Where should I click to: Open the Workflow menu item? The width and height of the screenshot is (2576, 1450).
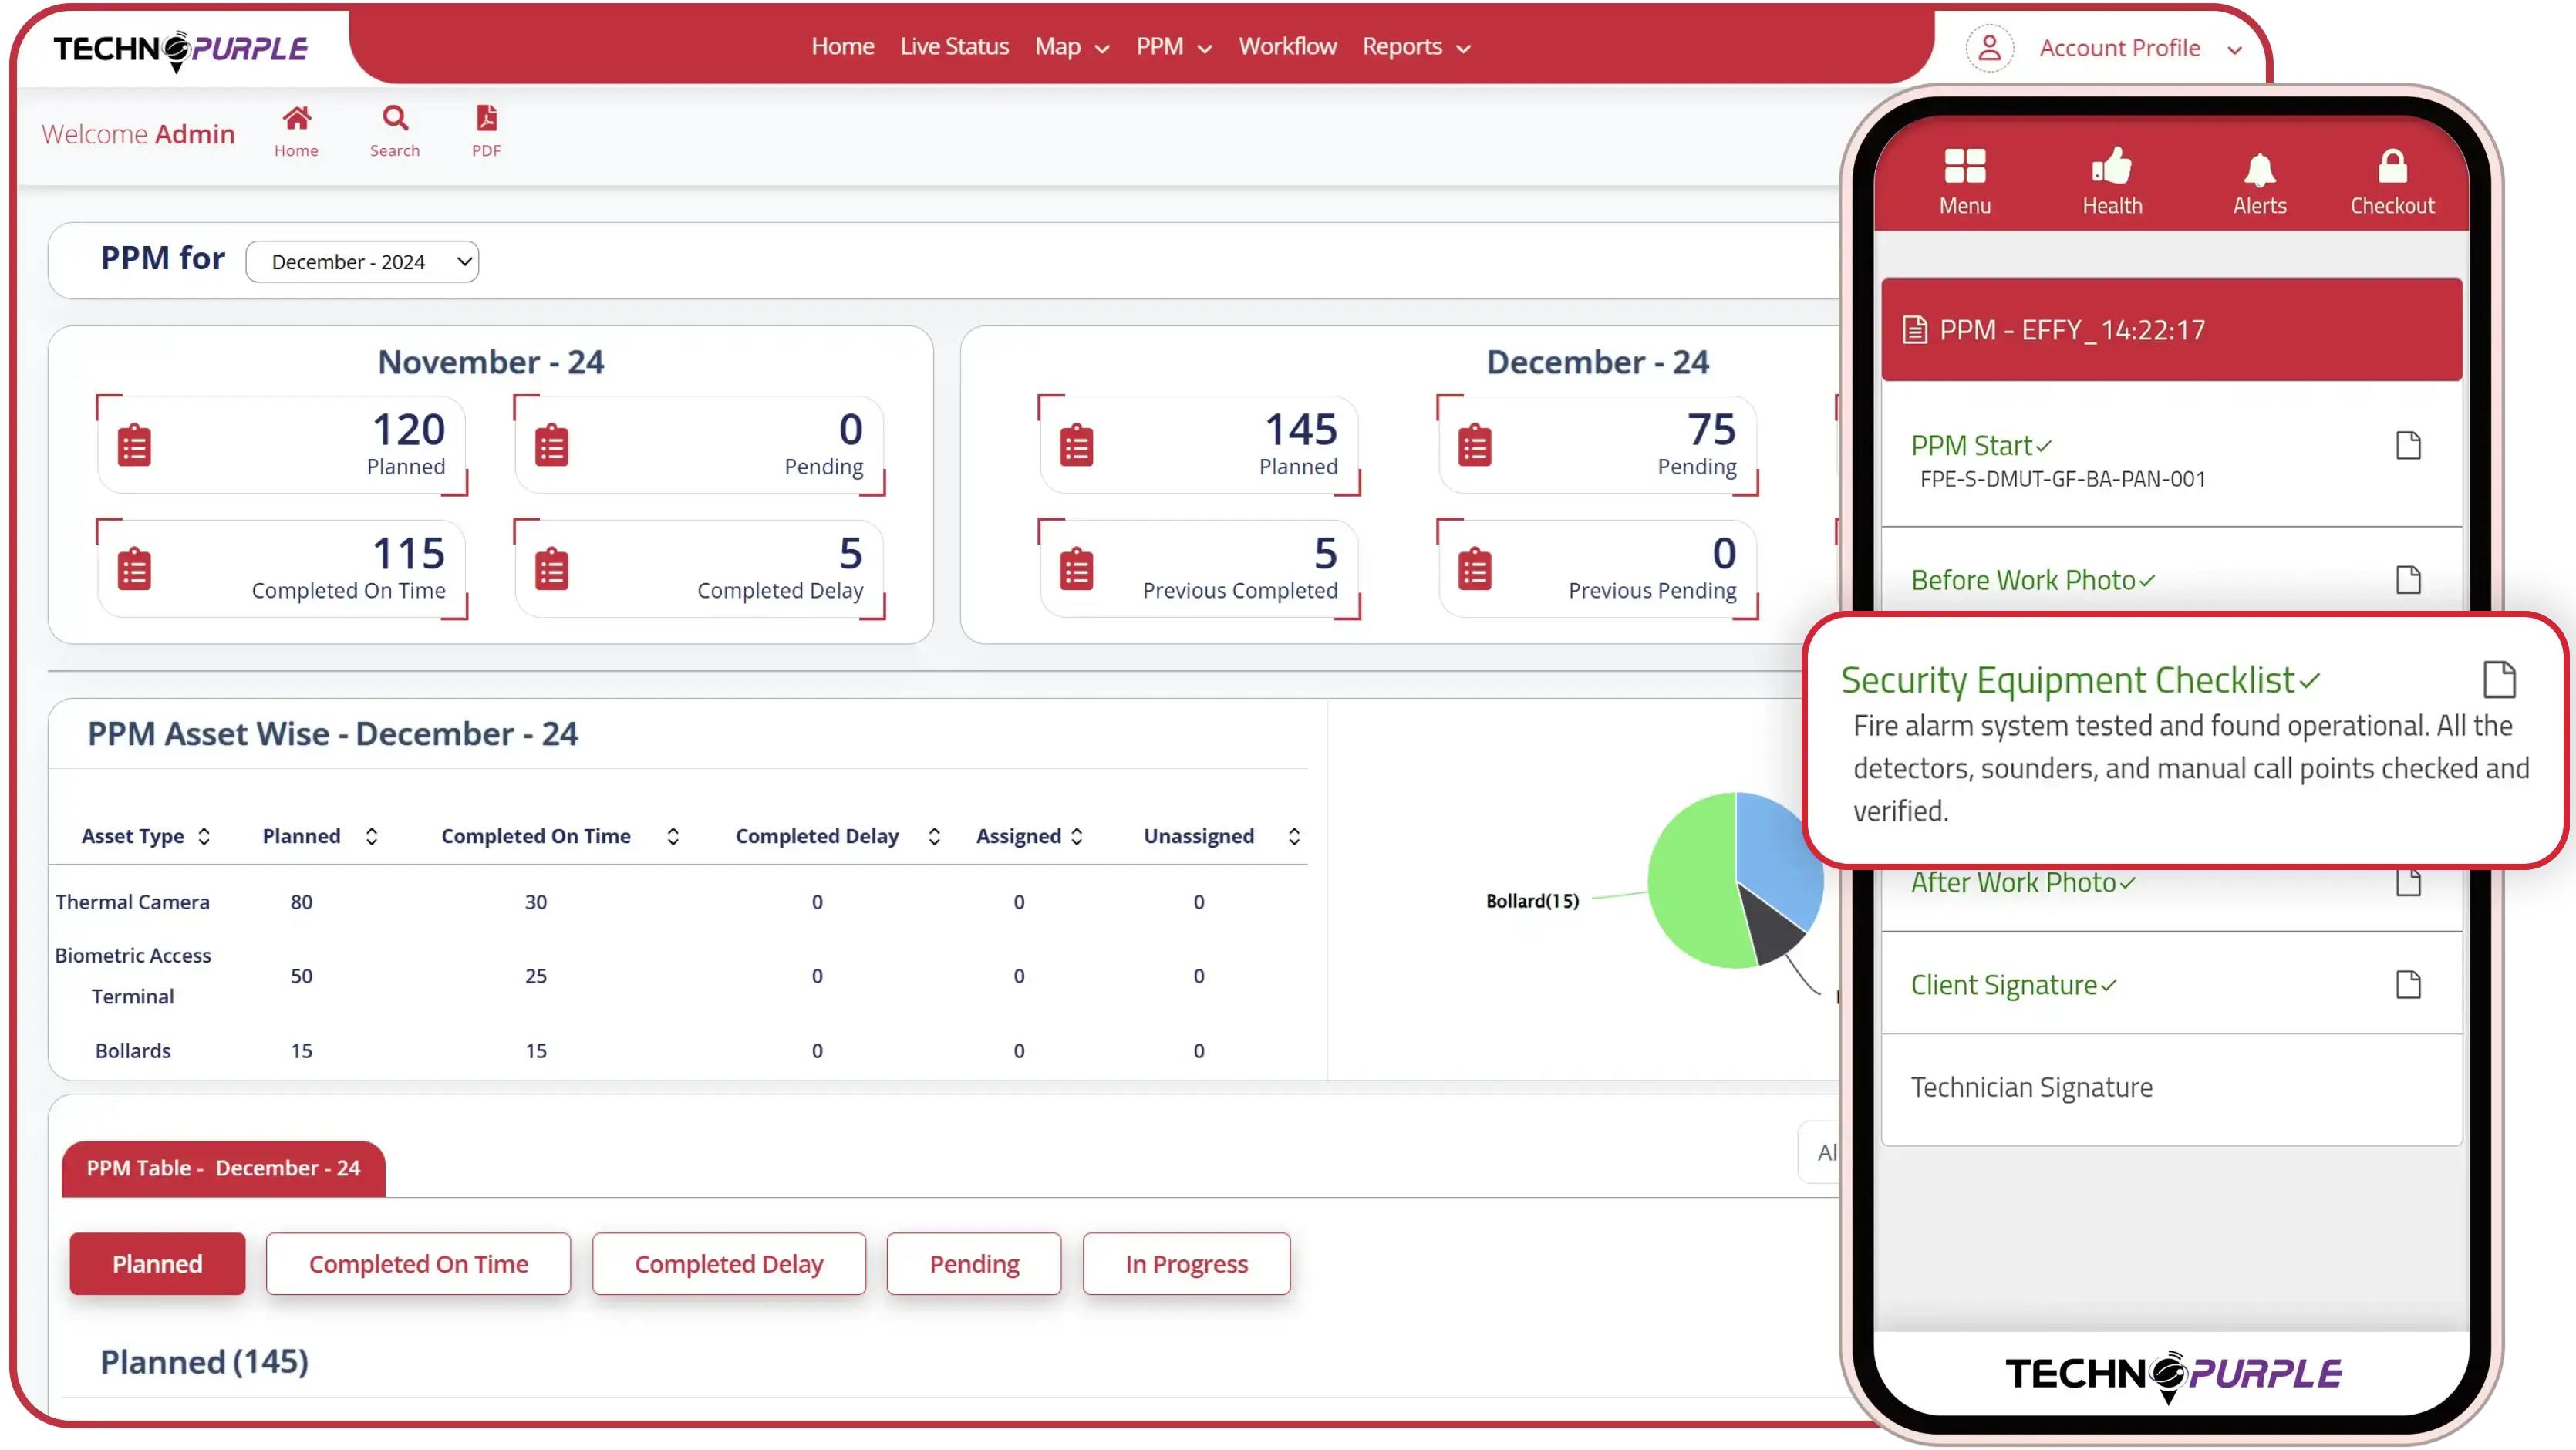coord(1287,47)
